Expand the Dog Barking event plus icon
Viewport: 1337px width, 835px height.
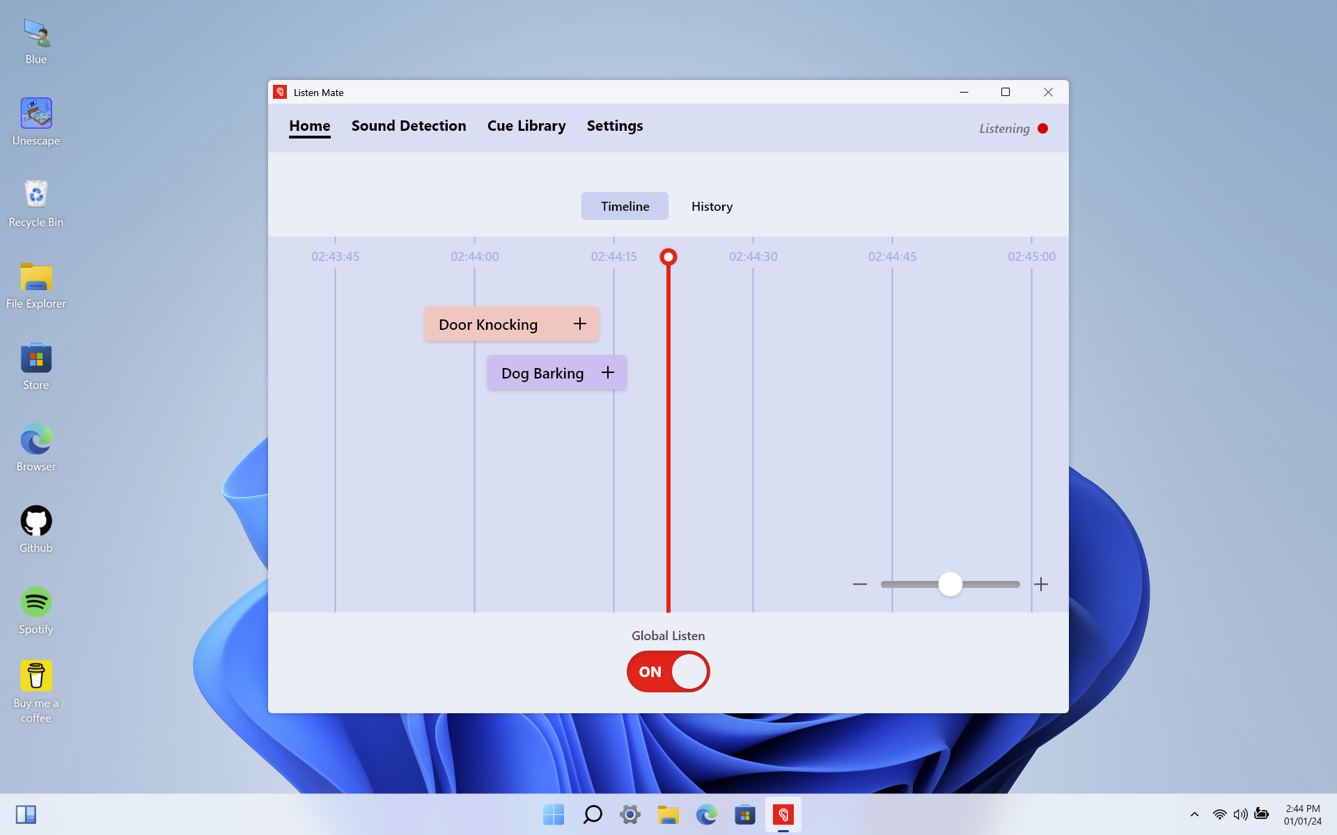(x=607, y=373)
